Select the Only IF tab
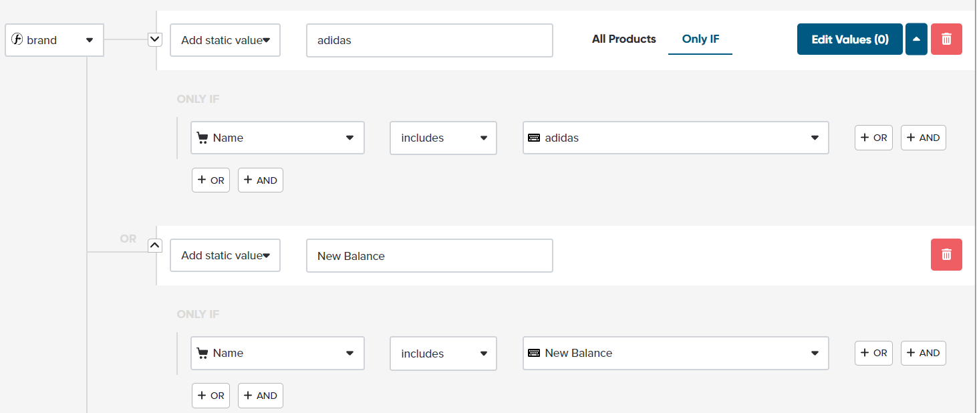977x413 pixels. (x=700, y=39)
